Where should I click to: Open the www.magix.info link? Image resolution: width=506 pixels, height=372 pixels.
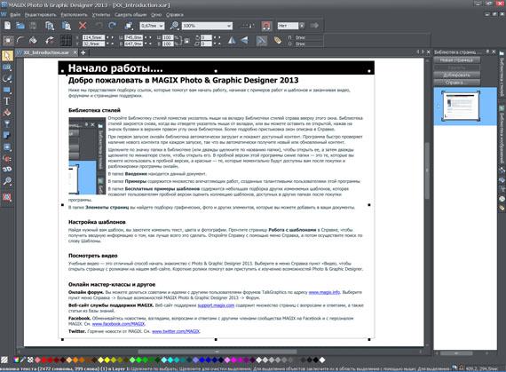point(324,292)
